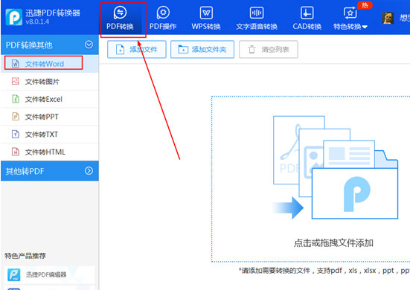
Task: Open the 特色转换 dropdown menu
Action: click(350, 19)
